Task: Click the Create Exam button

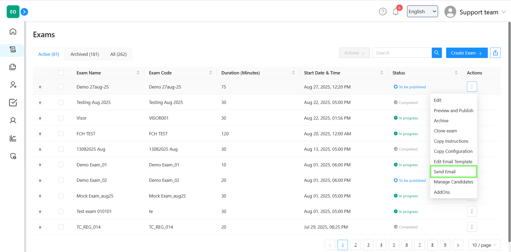Action: tap(466, 53)
